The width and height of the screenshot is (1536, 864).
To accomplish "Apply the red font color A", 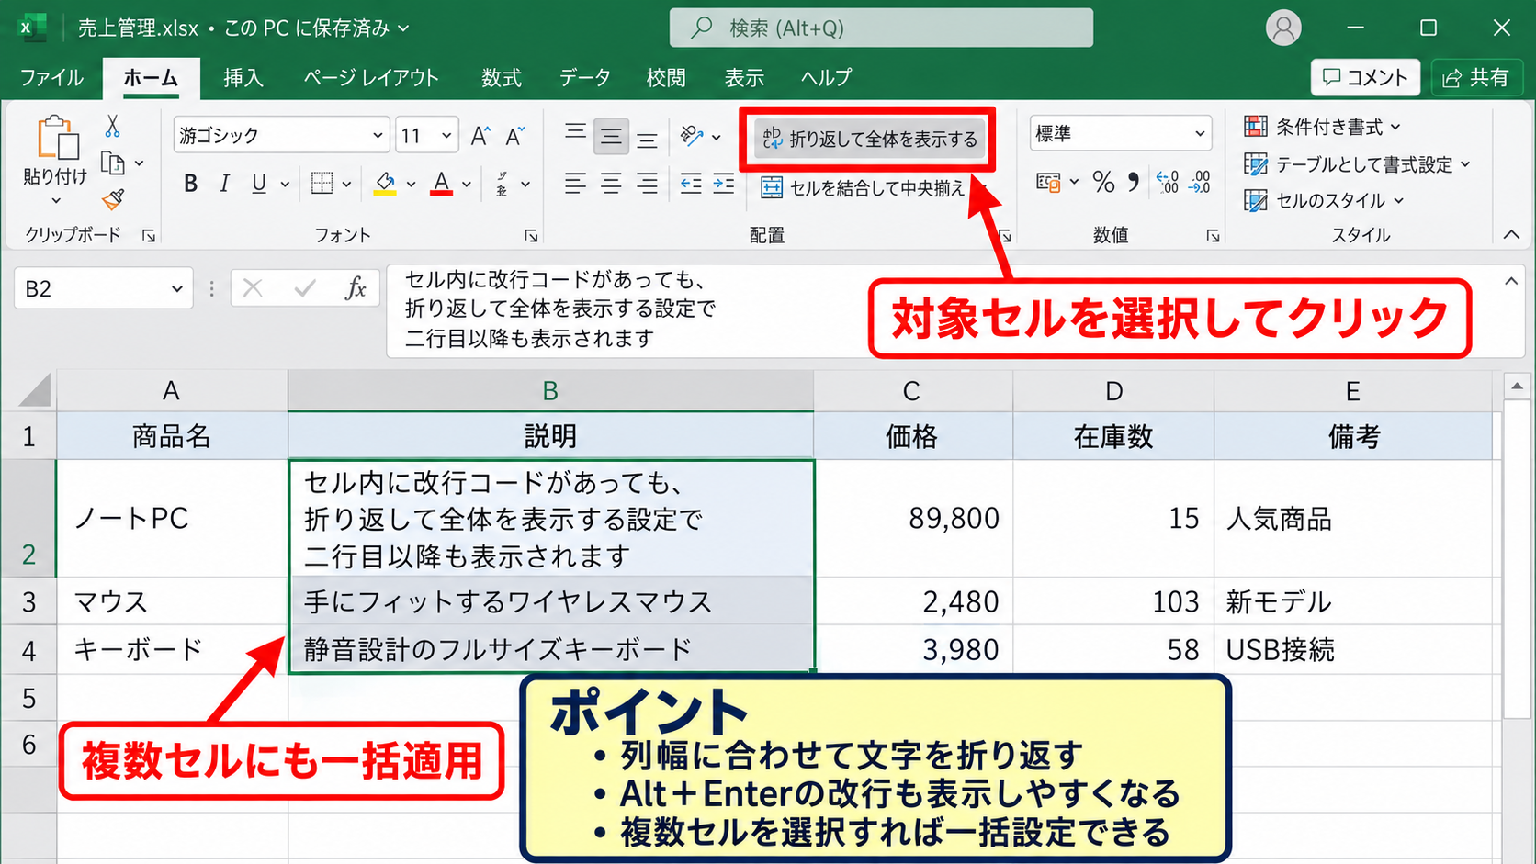I will 442,184.
